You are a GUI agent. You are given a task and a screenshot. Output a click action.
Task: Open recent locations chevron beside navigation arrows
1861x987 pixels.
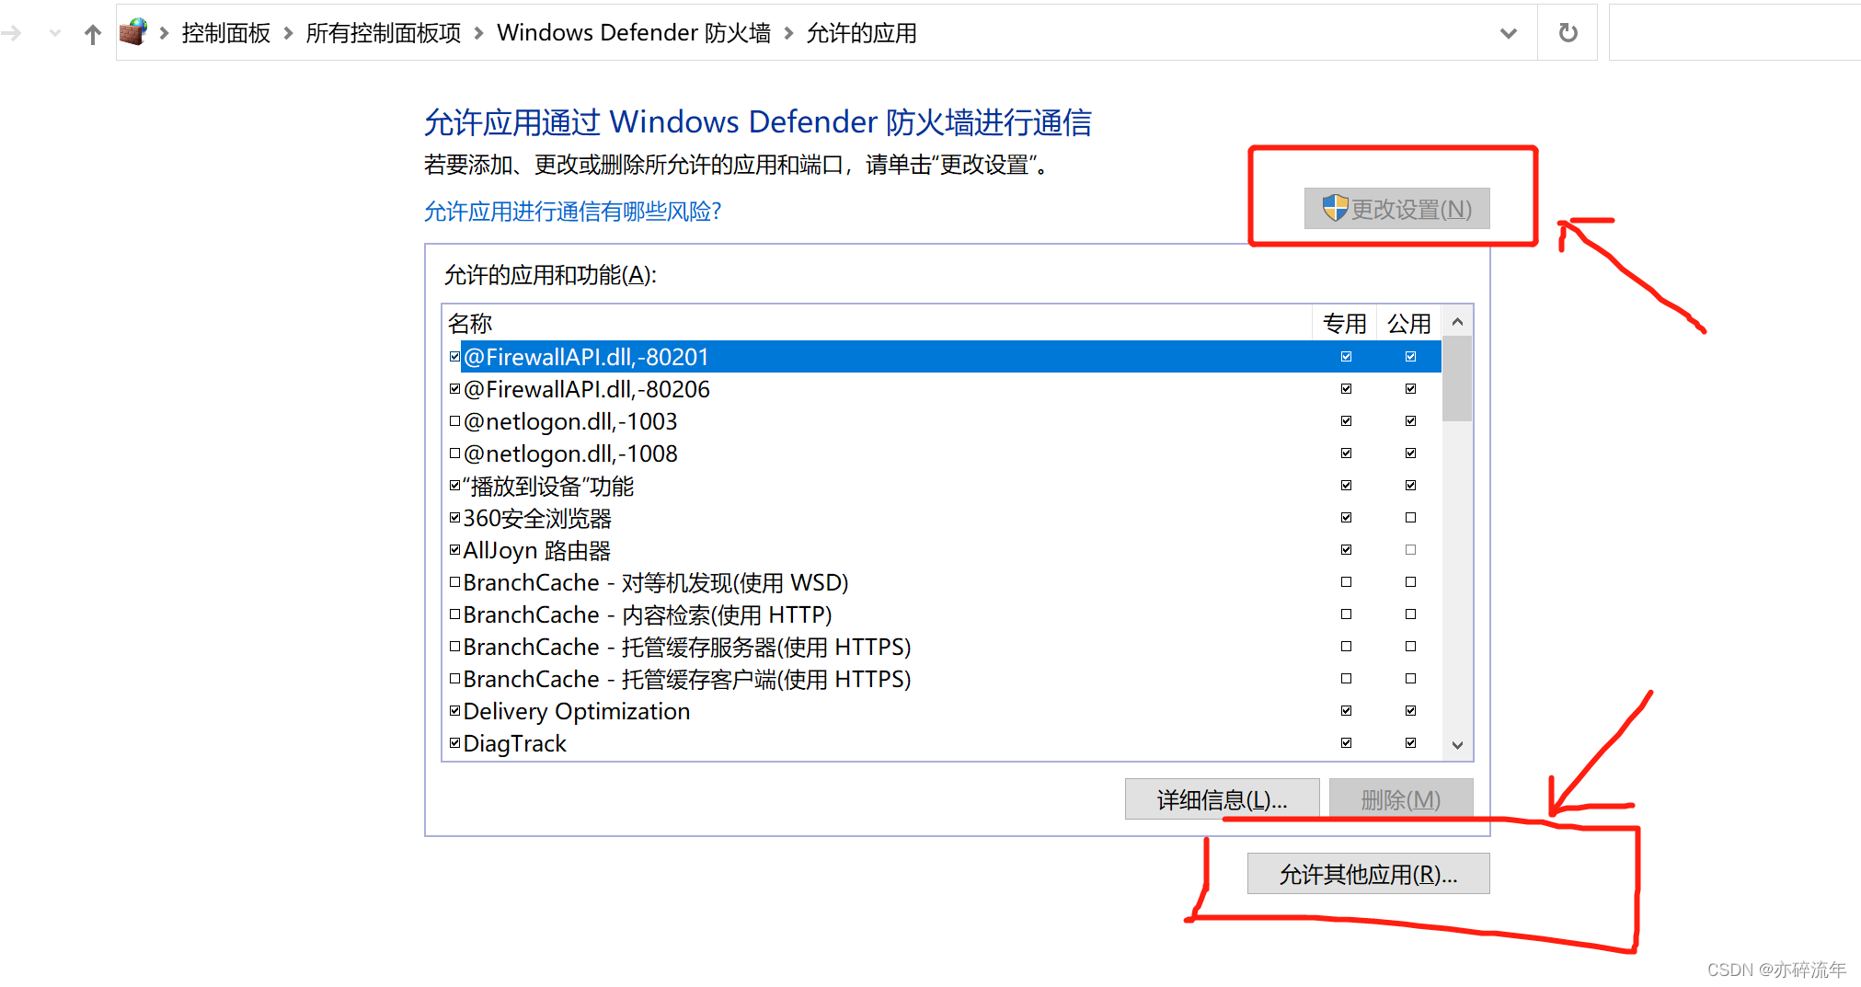click(55, 34)
